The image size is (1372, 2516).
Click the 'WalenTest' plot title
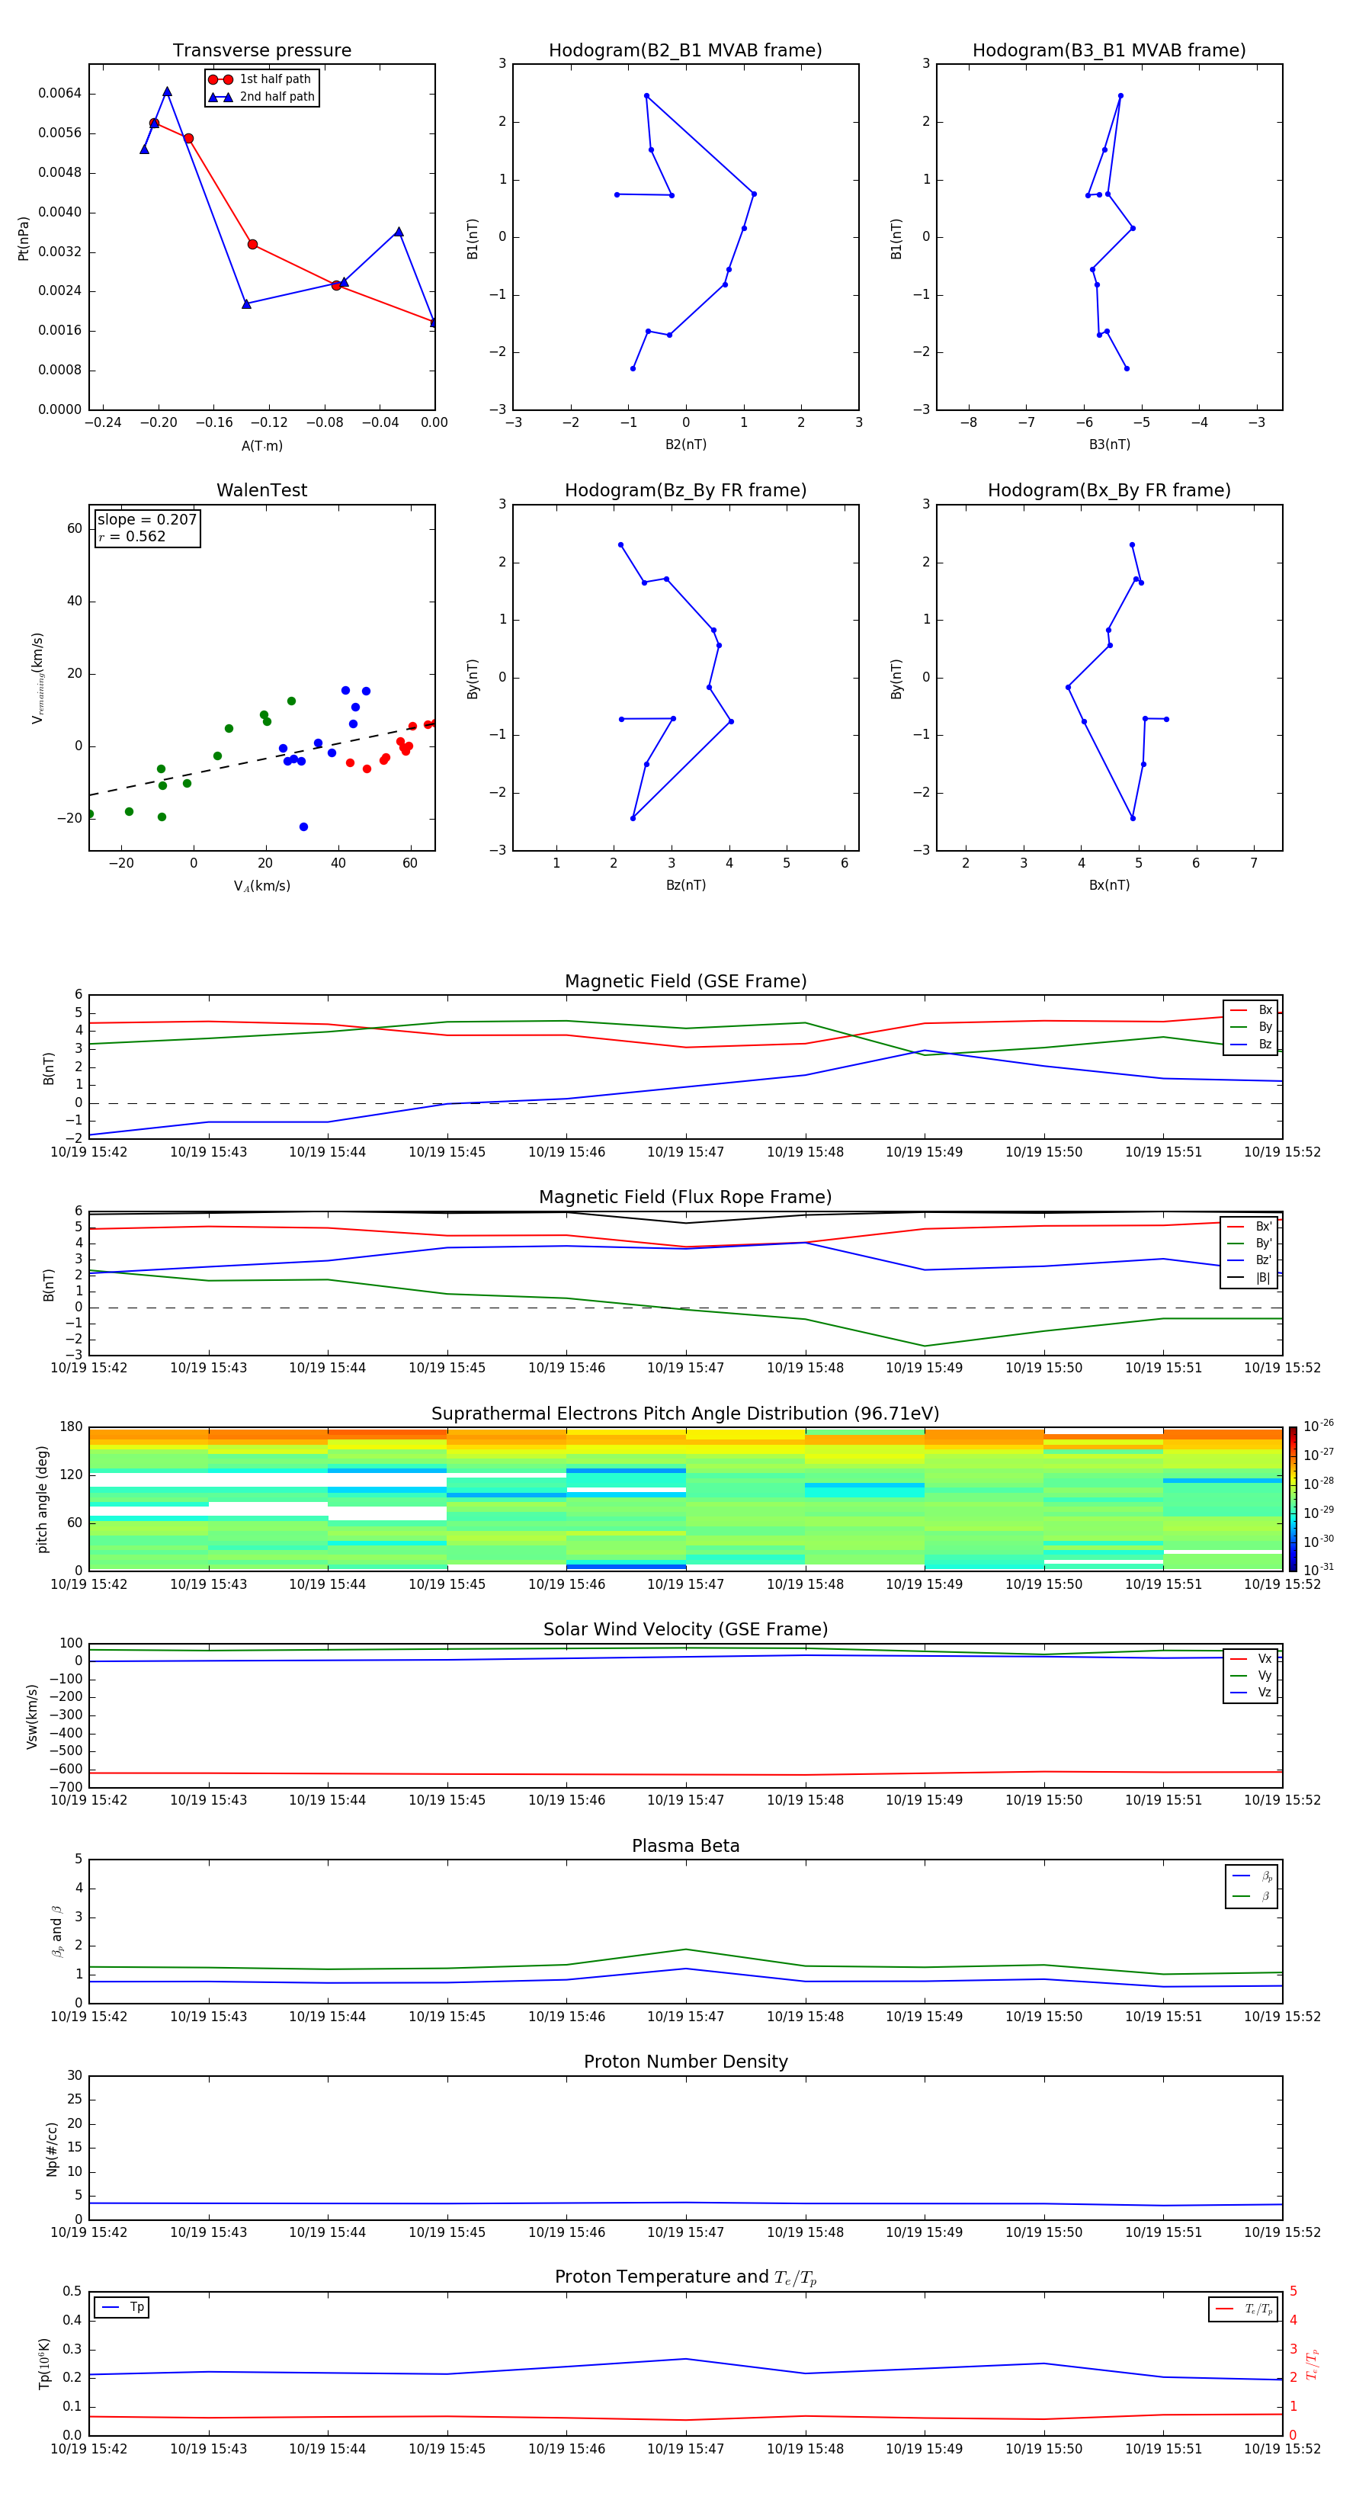[x=261, y=490]
